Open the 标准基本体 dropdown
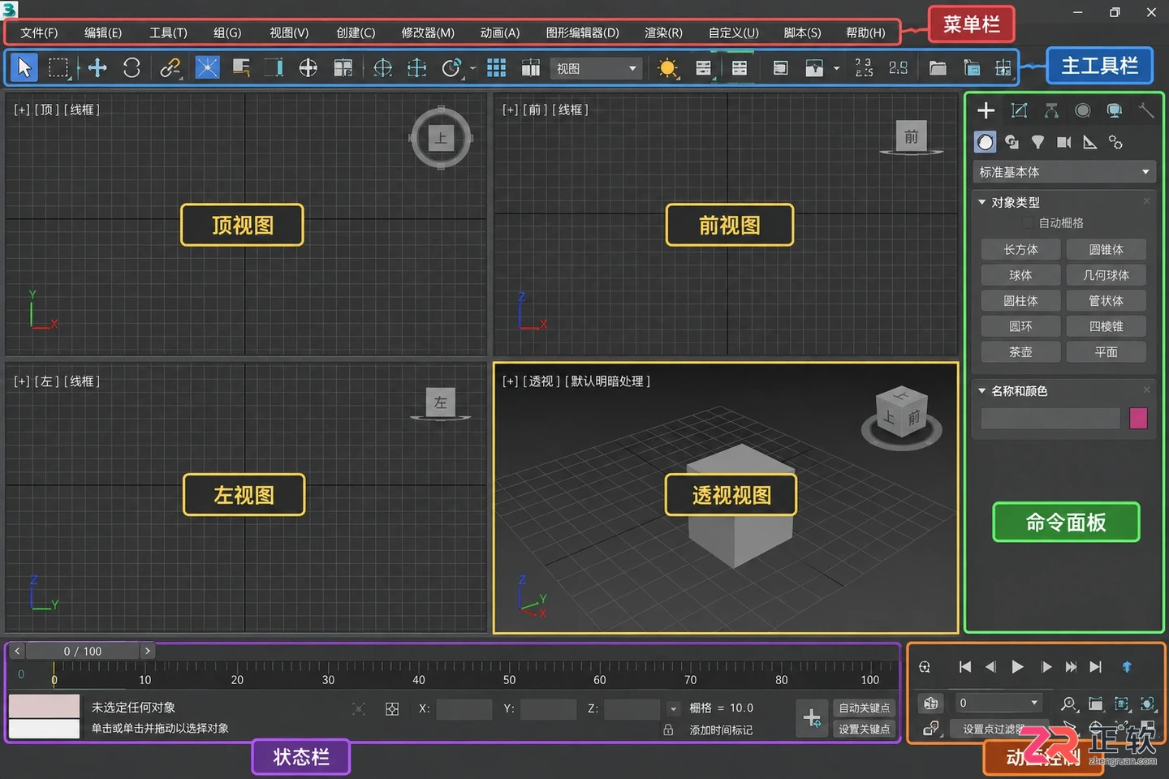 point(1063,172)
